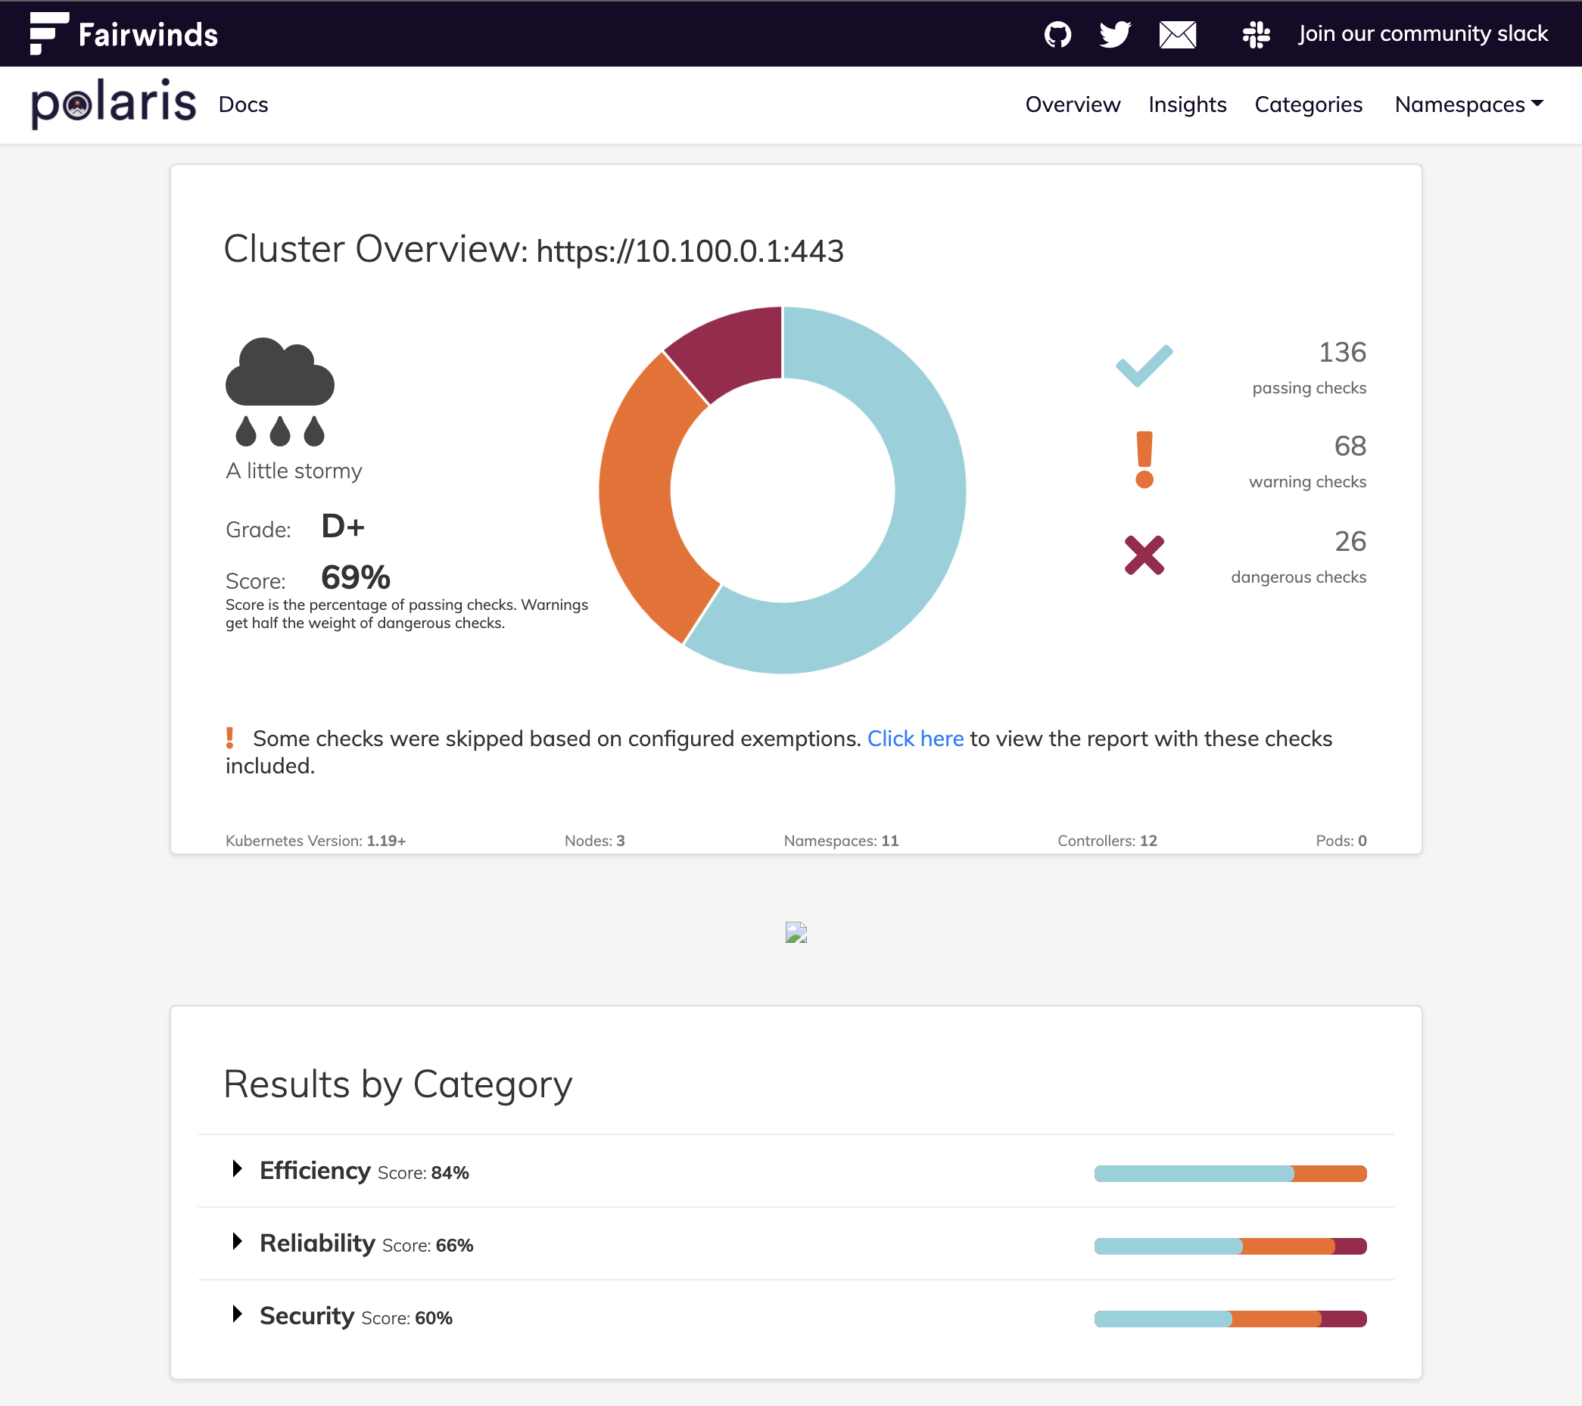Go to the Insights section
This screenshot has width=1582, height=1406.
coord(1188,104)
